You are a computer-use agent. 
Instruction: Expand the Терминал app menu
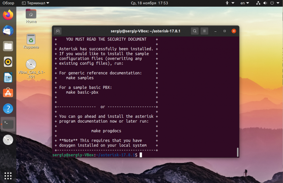click(x=36, y=3)
